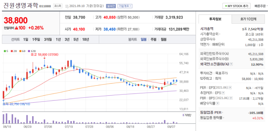The width and height of the screenshot is (268, 131).
Task: Click the MY STOCK 추가 button
Action: [236, 6]
